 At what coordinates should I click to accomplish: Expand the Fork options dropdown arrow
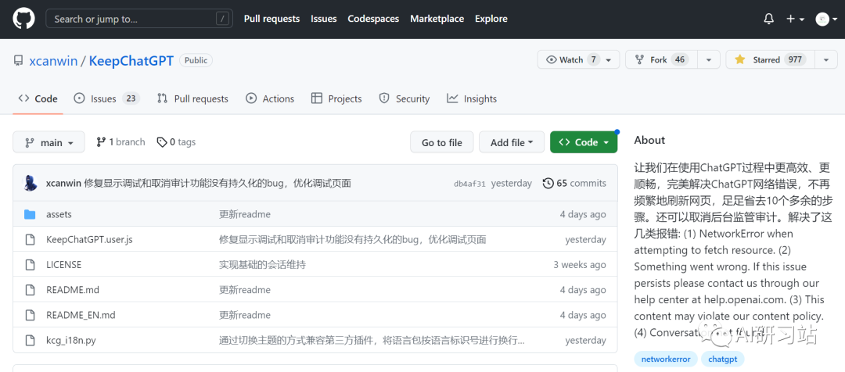[x=709, y=59]
